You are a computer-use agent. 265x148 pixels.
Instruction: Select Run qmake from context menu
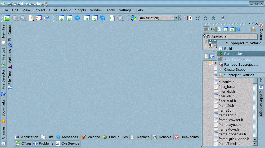(x=233, y=54)
